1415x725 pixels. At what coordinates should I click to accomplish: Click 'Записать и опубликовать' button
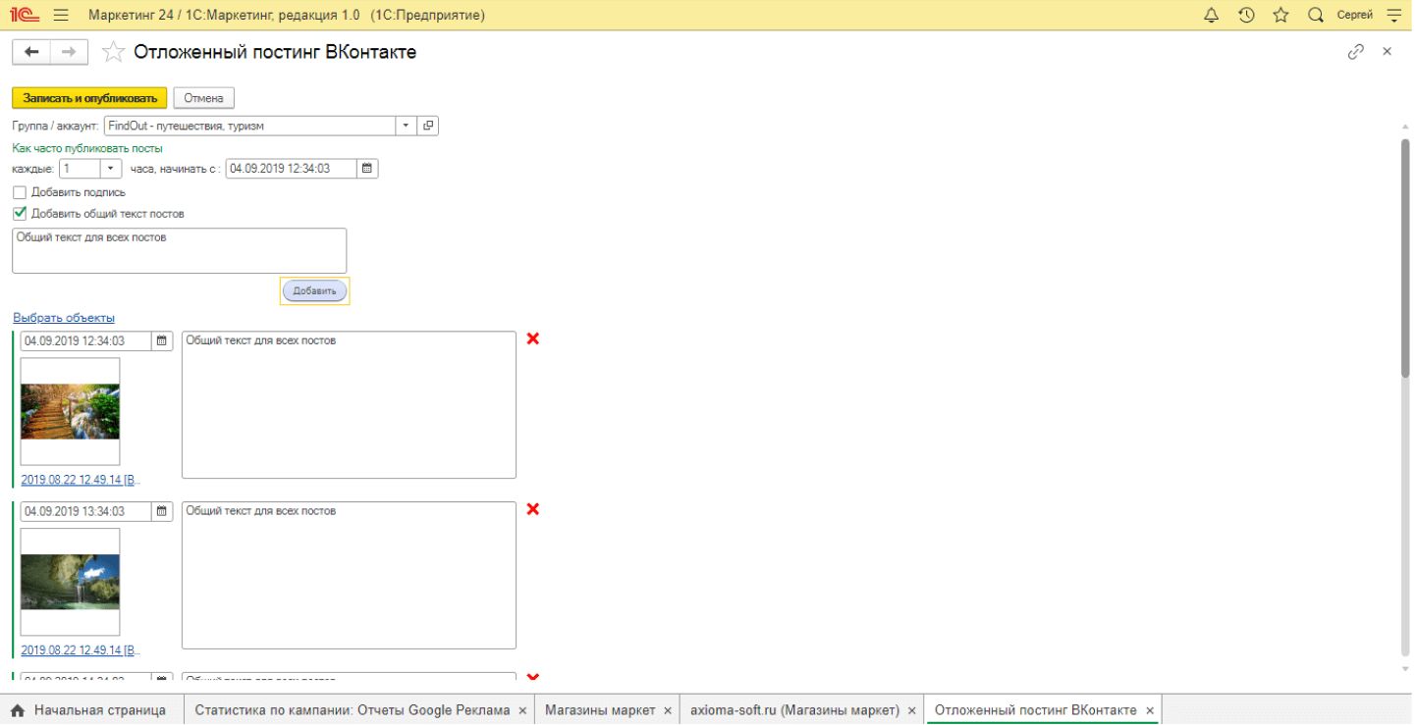coord(89,98)
